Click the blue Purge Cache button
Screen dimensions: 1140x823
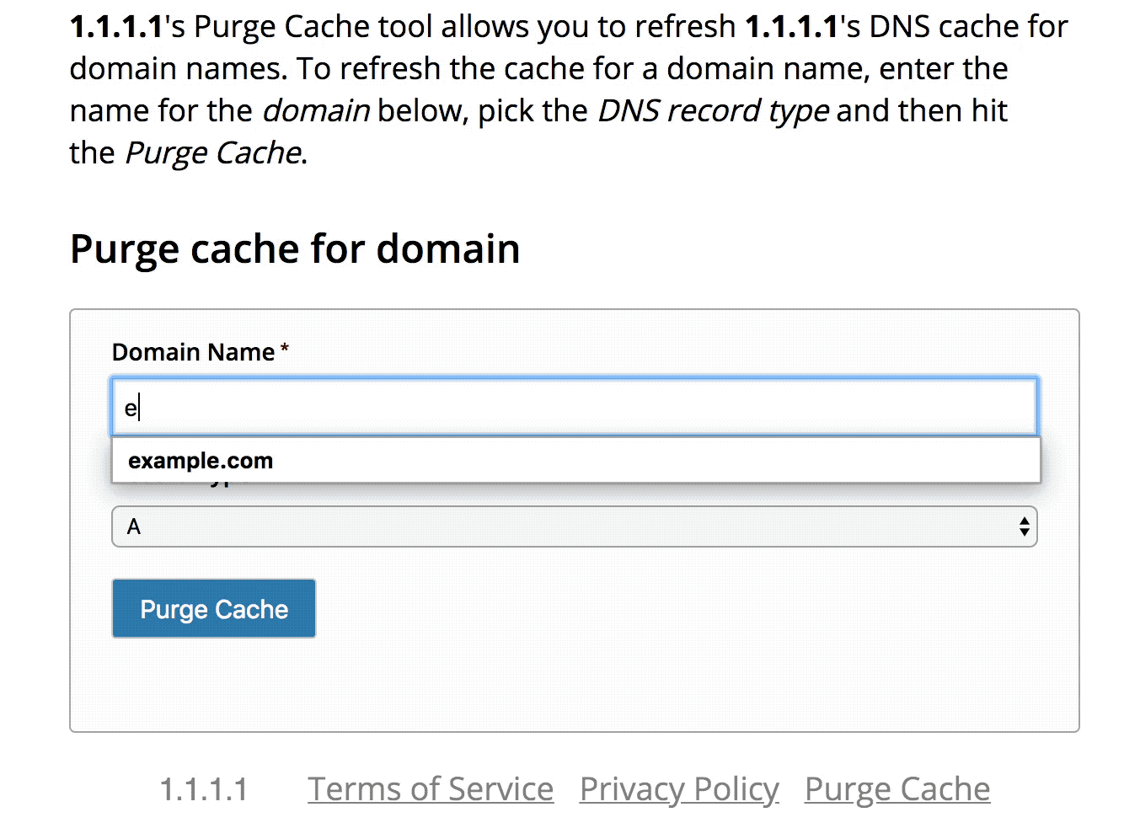click(x=214, y=608)
